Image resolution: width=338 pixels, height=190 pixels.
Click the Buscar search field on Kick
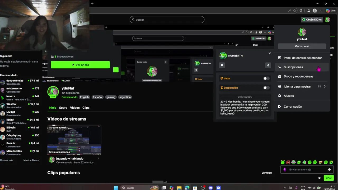(167, 20)
